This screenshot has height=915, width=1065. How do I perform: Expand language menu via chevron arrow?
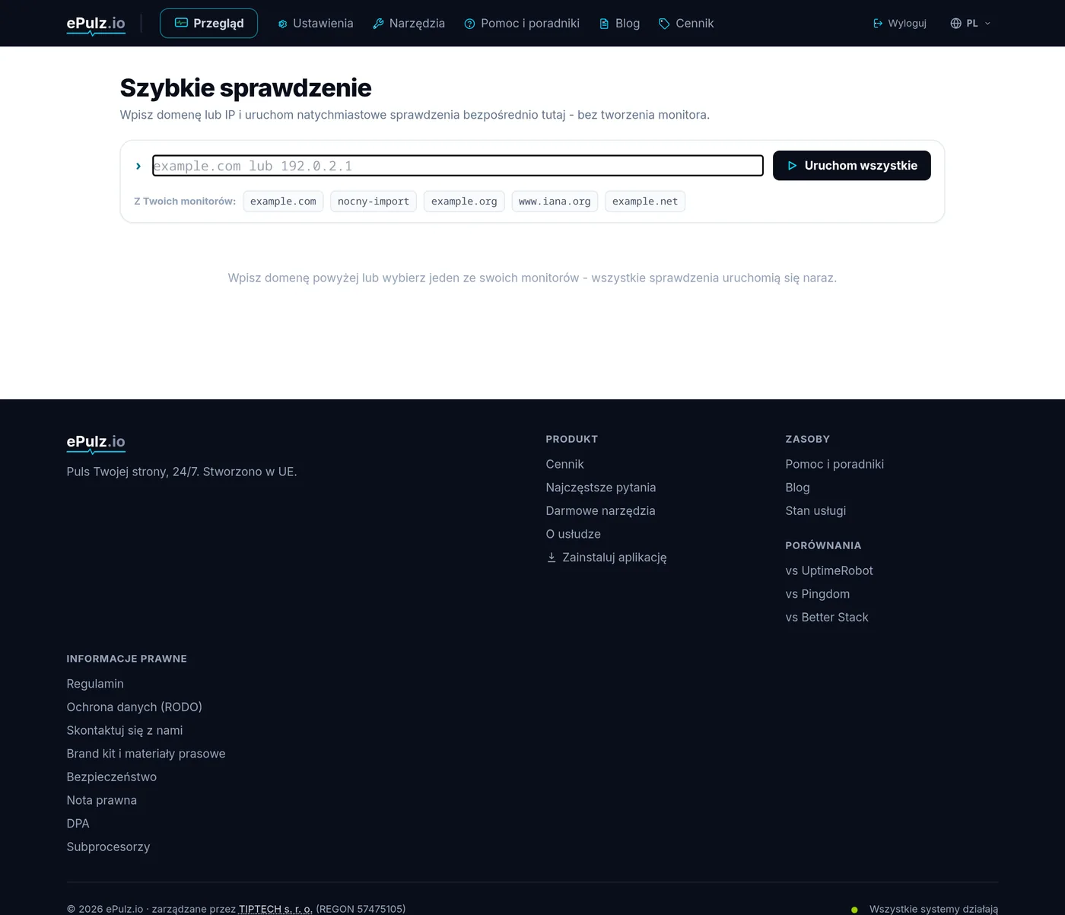(x=987, y=24)
